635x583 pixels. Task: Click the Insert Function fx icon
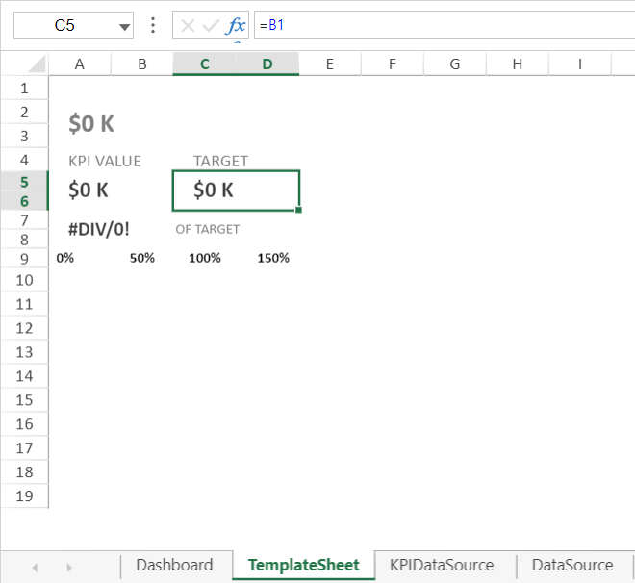pyautogui.click(x=236, y=26)
